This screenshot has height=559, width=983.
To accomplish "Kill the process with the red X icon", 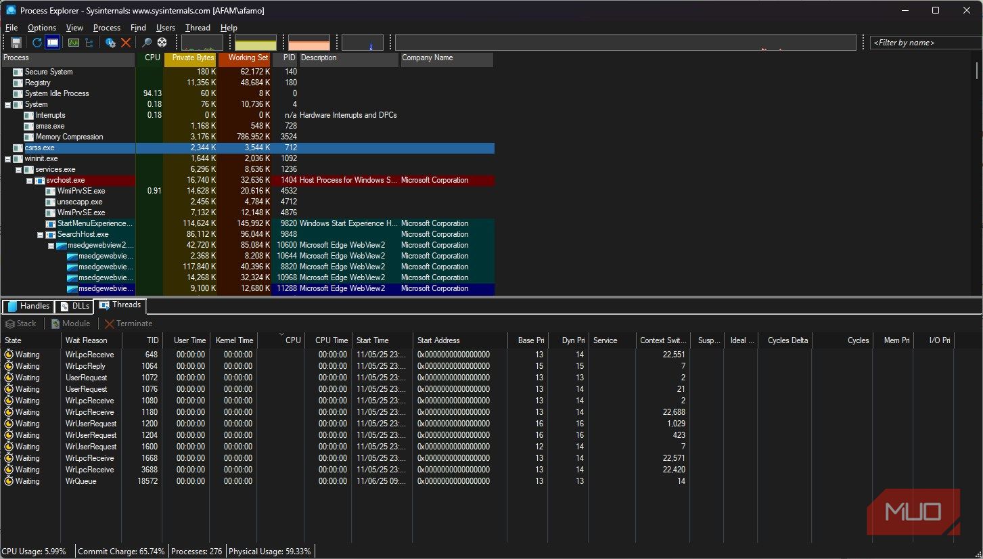I will 126,43.
